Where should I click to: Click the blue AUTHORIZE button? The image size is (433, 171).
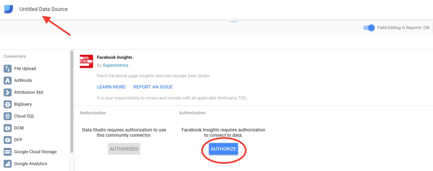pos(223,149)
